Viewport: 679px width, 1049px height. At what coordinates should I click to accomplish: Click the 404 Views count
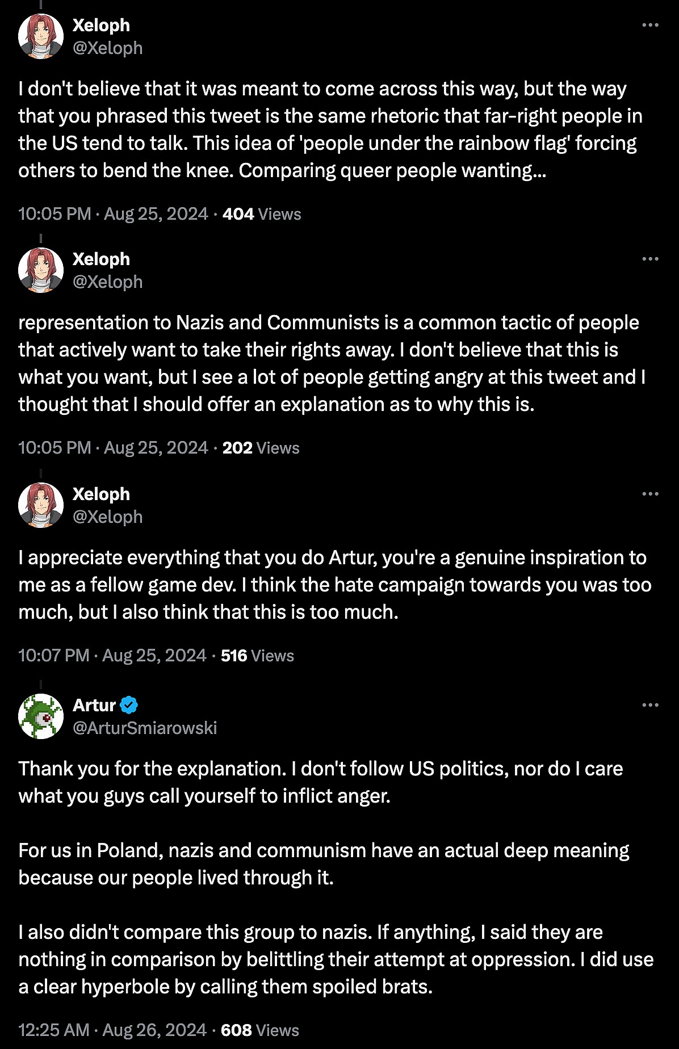coord(262,214)
